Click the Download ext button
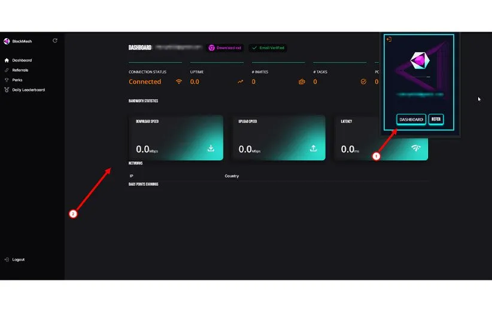Screen dimensions: 492x312 point(225,48)
